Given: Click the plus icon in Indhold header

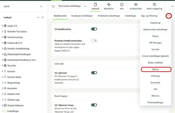Looking at the screenshot, I should click(x=42, y=17).
